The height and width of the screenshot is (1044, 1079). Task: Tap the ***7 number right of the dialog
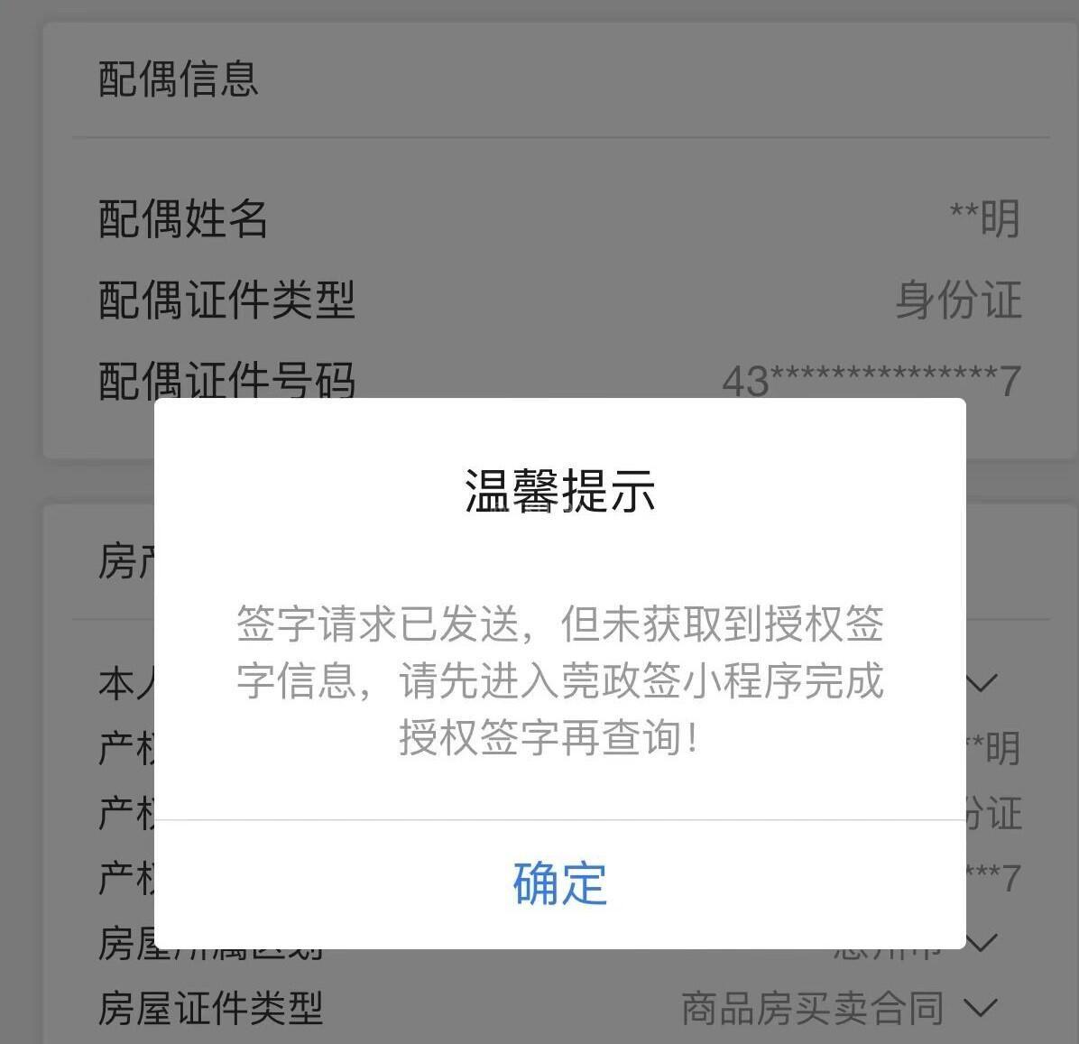(x=993, y=877)
